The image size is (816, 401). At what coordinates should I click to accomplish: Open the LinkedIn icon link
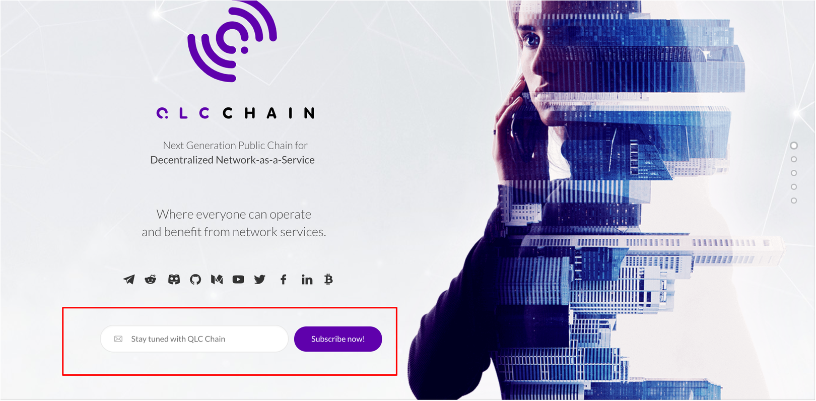307,279
